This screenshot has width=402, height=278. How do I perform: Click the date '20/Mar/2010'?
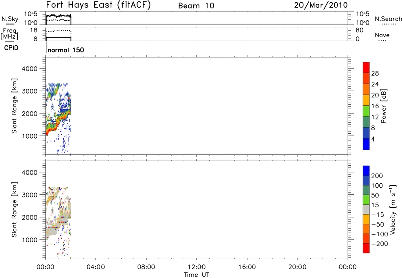[321, 5]
